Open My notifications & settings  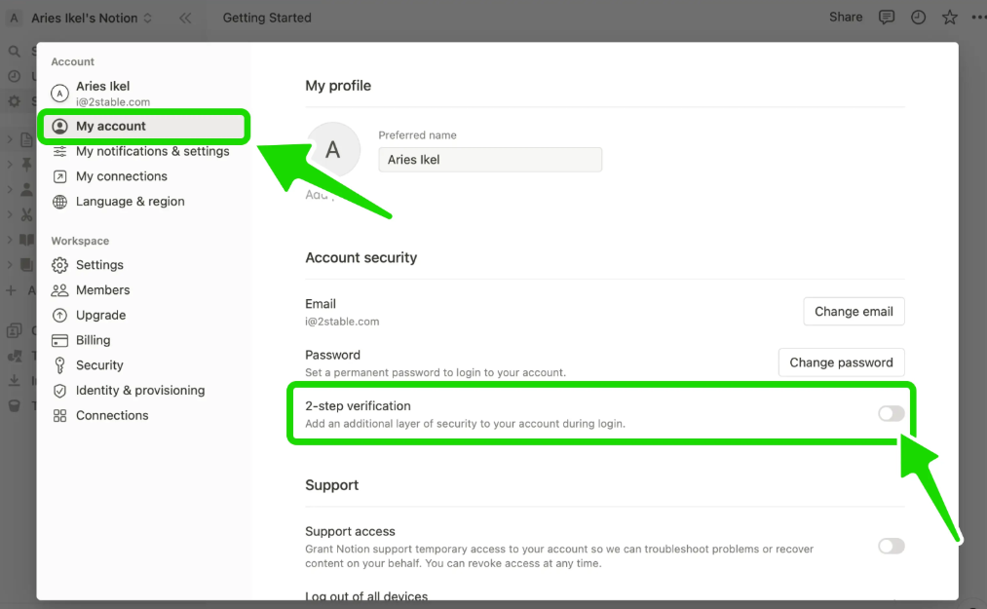tap(144, 151)
